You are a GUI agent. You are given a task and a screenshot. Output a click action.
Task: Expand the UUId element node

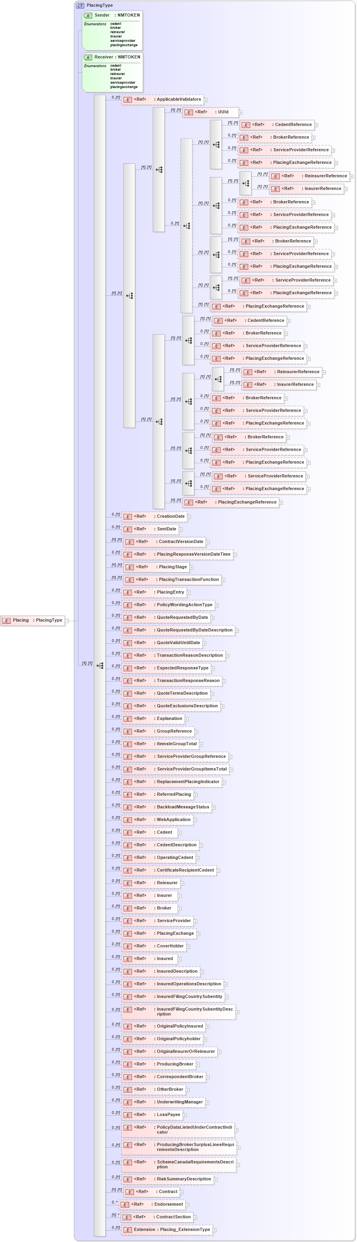[241, 112]
